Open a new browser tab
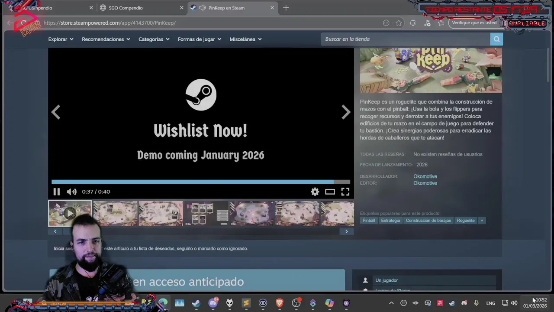This screenshot has width=554, height=312. tap(286, 8)
